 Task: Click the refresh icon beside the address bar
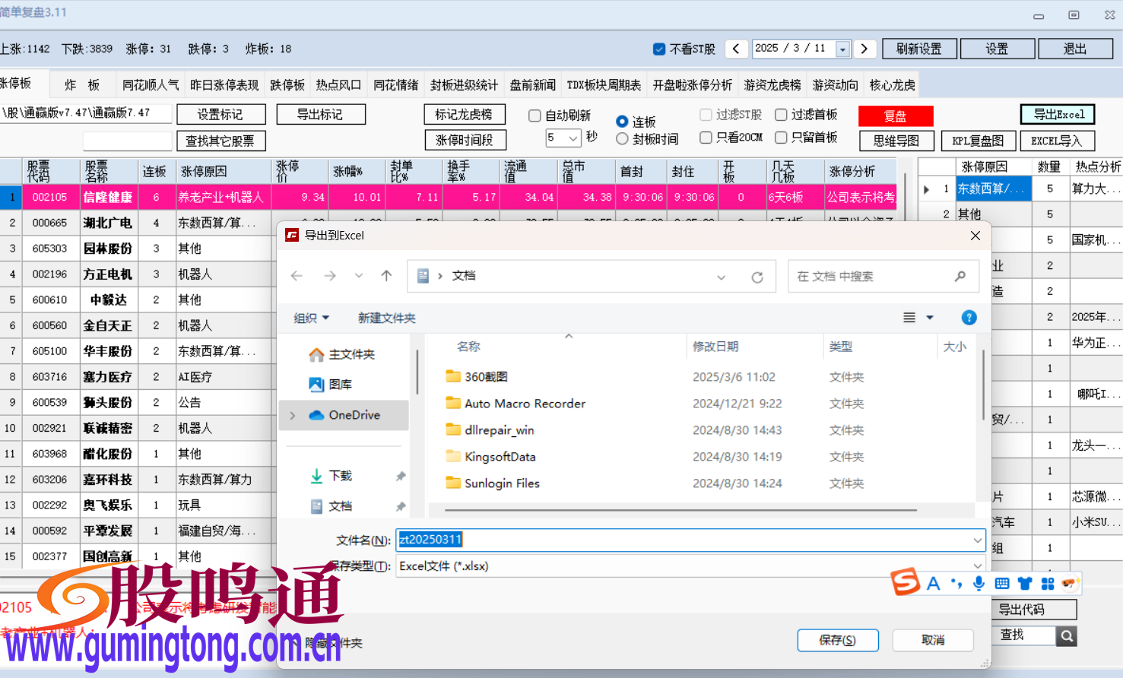[757, 276]
